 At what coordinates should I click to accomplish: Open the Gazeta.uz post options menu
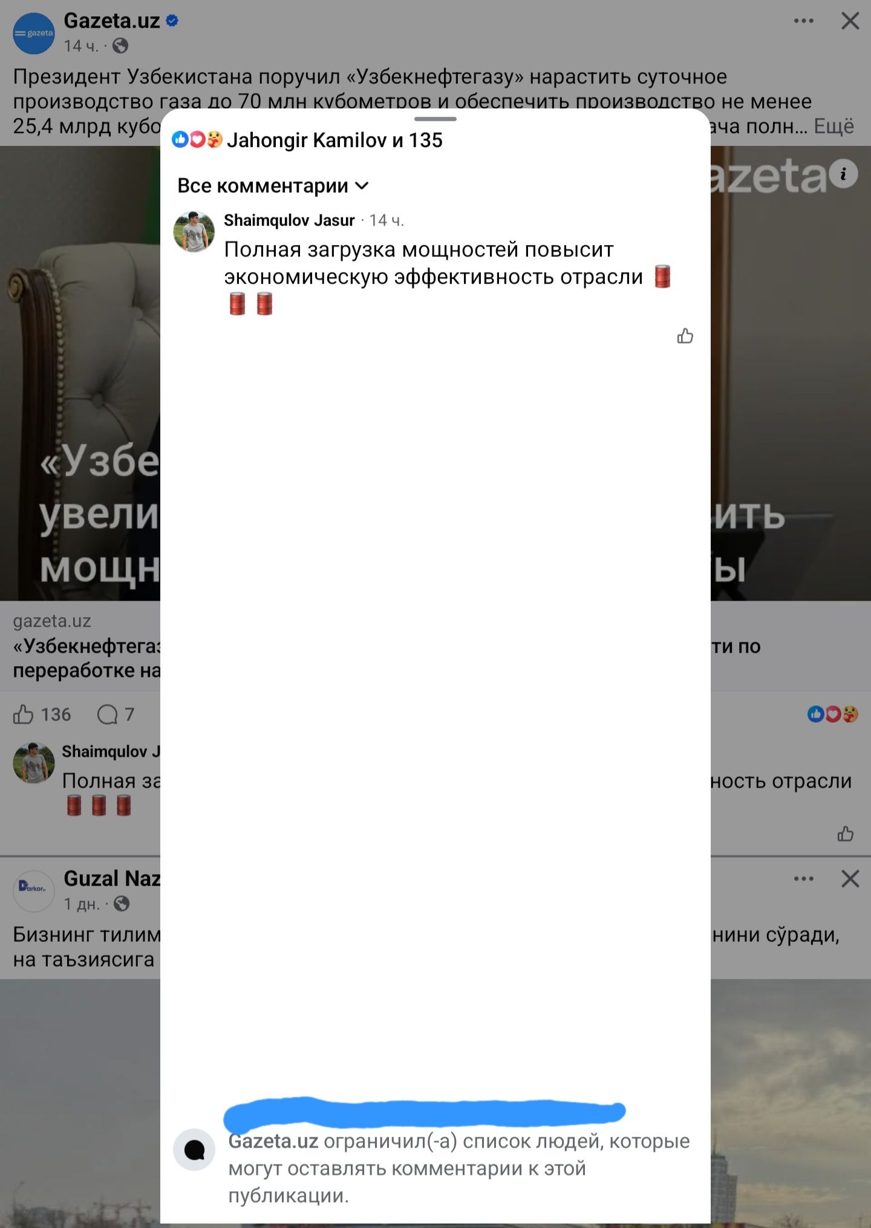(x=803, y=21)
